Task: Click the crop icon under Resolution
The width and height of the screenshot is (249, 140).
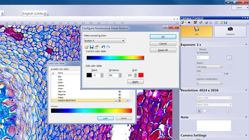Action: point(199,111)
